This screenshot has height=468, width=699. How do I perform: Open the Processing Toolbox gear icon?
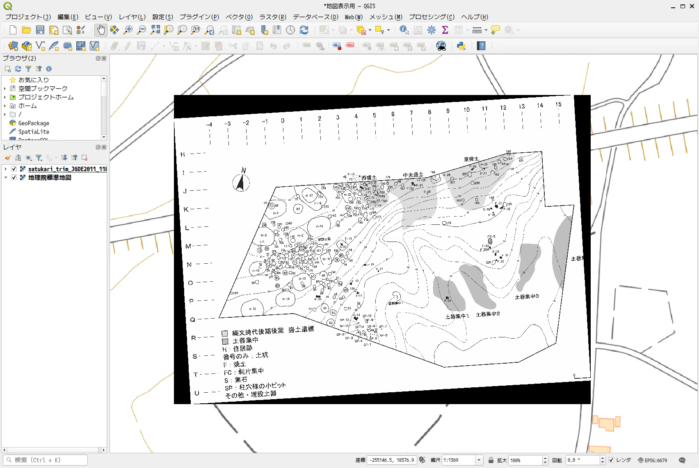432,30
